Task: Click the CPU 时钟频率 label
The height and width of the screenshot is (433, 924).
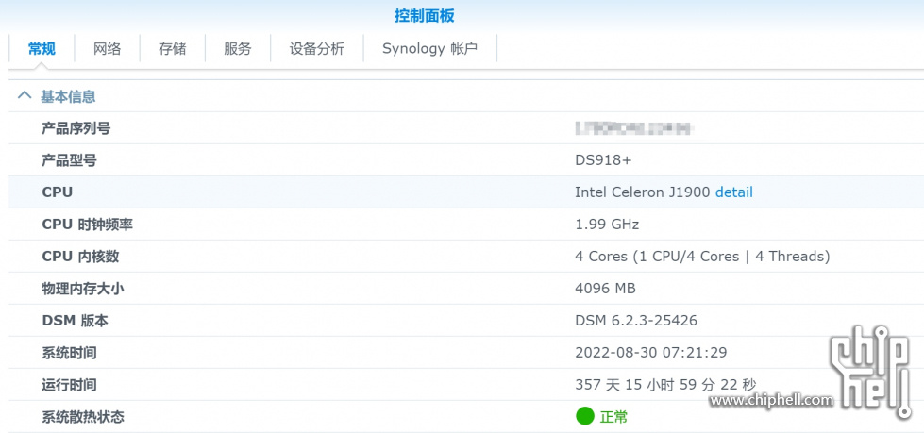Action: coord(87,225)
